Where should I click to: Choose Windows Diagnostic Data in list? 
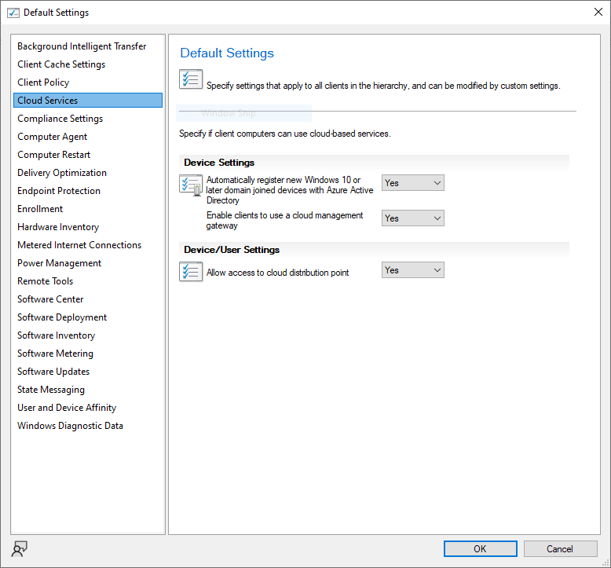[x=70, y=426]
